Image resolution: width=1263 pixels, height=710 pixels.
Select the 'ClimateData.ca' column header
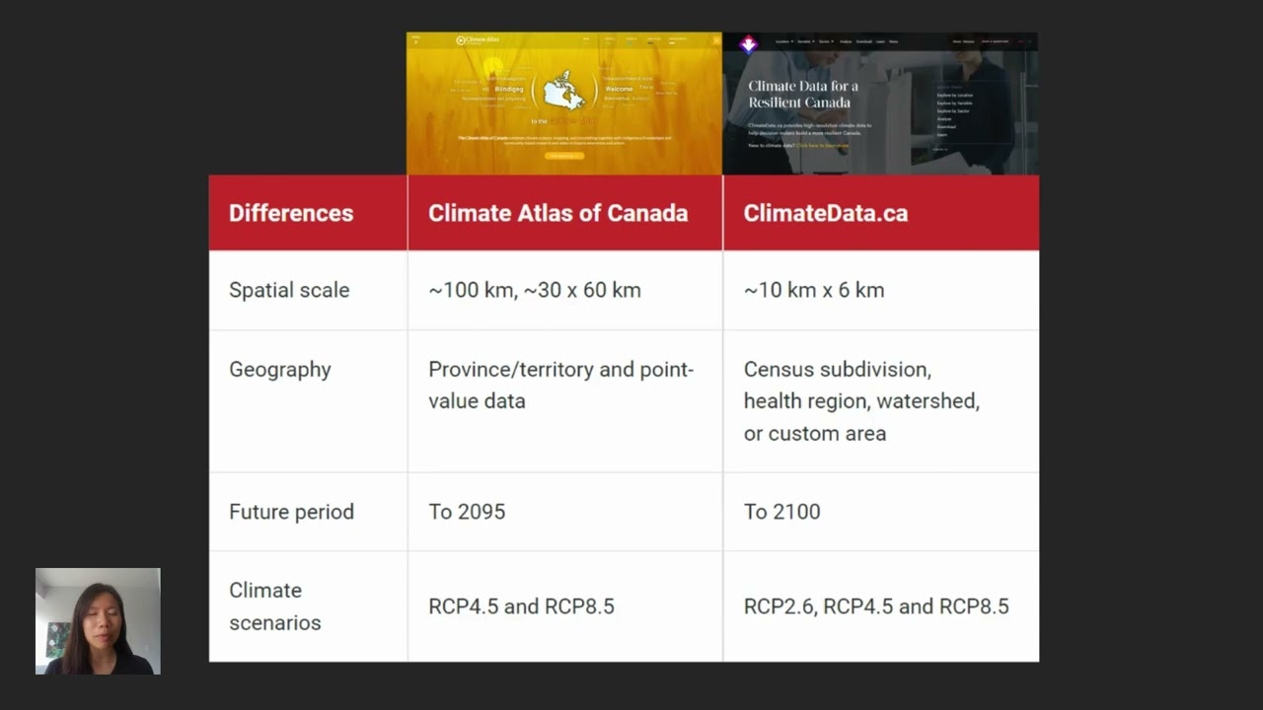[x=881, y=213]
